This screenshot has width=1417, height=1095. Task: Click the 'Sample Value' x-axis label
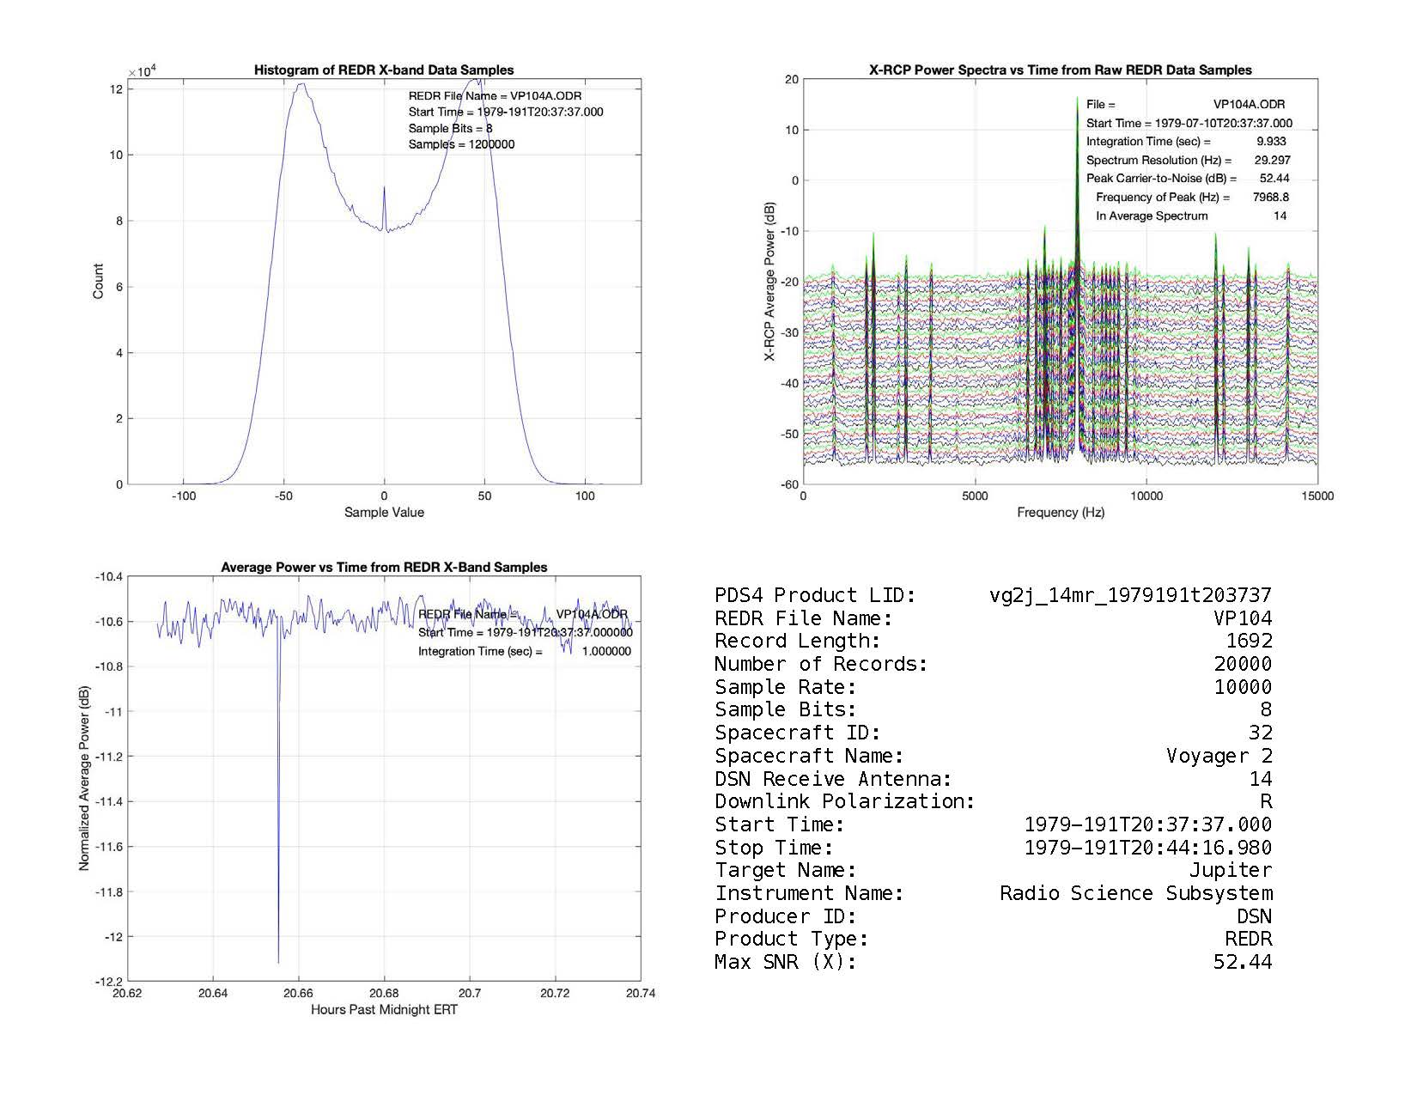(384, 513)
